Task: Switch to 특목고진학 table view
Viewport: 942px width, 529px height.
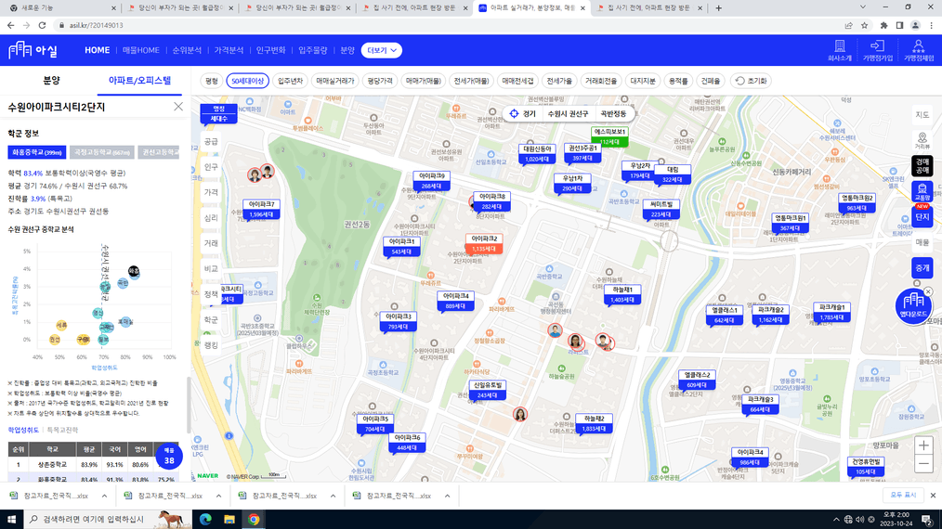Action: pos(62,430)
